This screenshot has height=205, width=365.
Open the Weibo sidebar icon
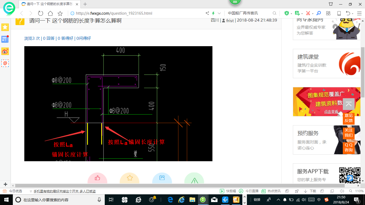5,51
